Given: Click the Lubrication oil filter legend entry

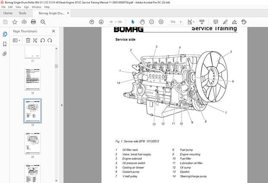Looking at the screenshot, I should click(x=191, y=163).
